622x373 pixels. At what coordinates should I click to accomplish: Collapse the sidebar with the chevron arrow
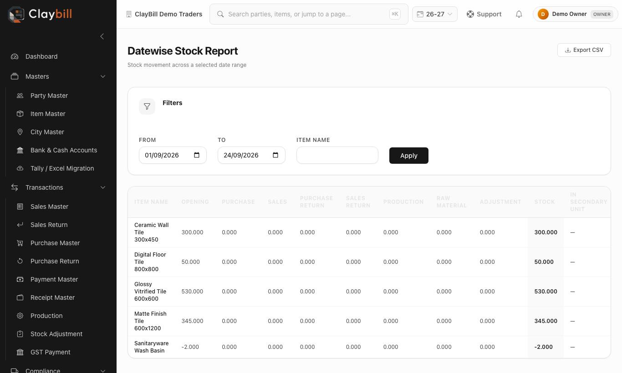tap(102, 36)
